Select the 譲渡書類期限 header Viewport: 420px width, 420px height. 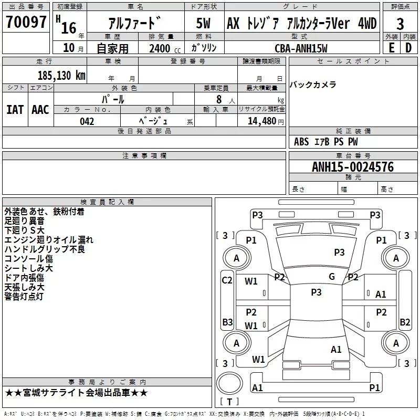pos(261,61)
